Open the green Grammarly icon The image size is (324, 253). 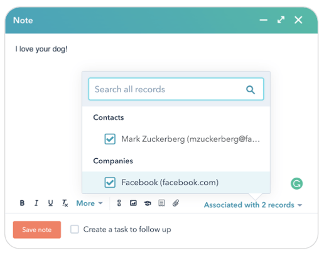click(x=296, y=183)
